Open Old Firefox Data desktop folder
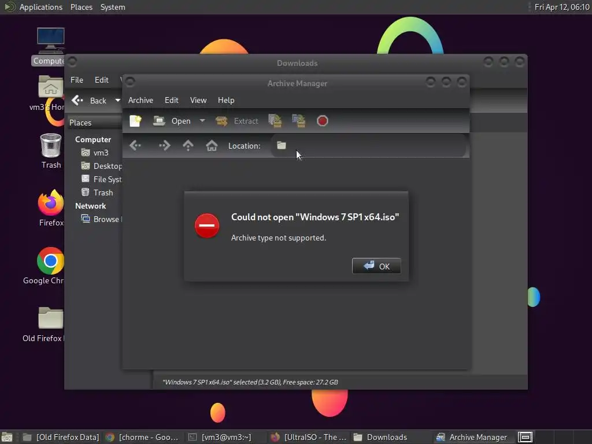The width and height of the screenshot is (592, 444). (x=45, y=324)
